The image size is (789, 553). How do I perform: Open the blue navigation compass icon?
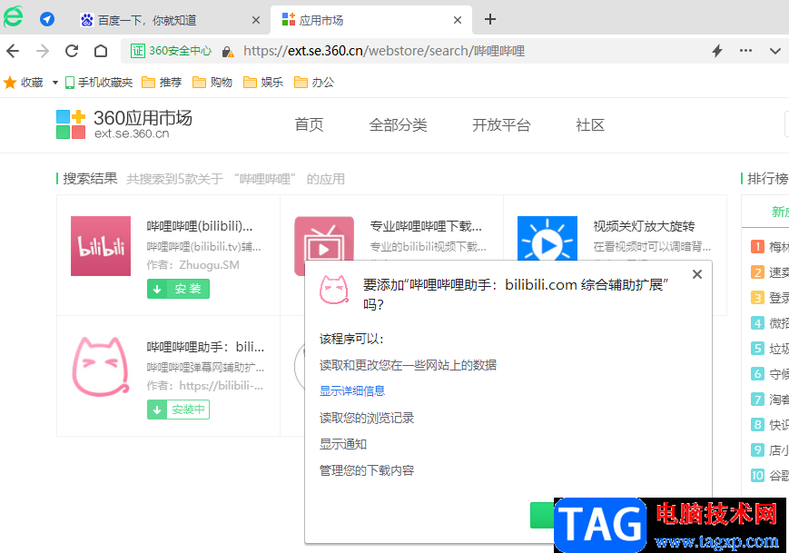coord(47,20)
